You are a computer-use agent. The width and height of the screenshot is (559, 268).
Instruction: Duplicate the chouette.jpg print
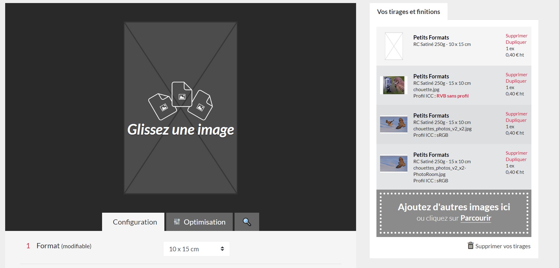pyautogui.click(x=516, y=81)
